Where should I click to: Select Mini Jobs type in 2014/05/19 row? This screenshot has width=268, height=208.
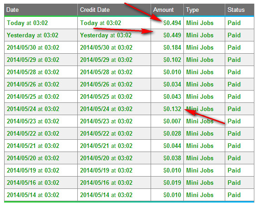coord(200,170)
